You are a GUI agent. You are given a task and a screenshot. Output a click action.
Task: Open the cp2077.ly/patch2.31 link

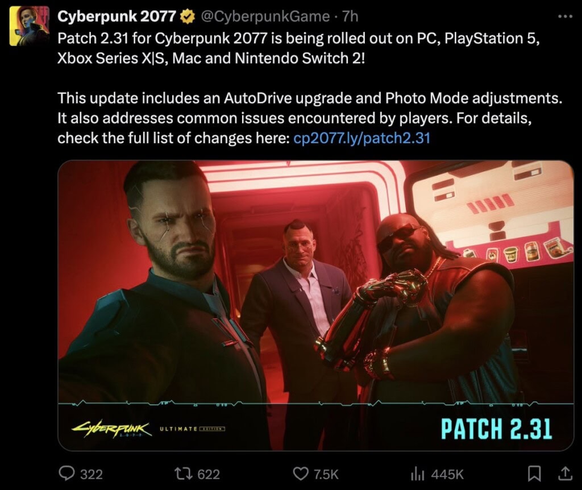[x=361, y=138]
